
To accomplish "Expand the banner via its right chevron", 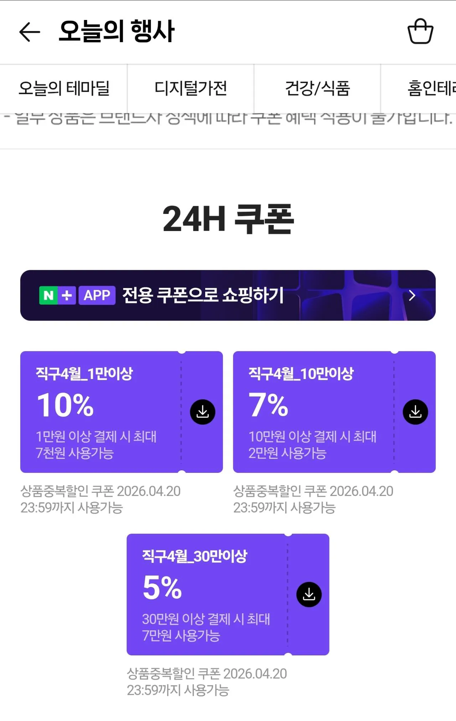I will tap(412, 295).
